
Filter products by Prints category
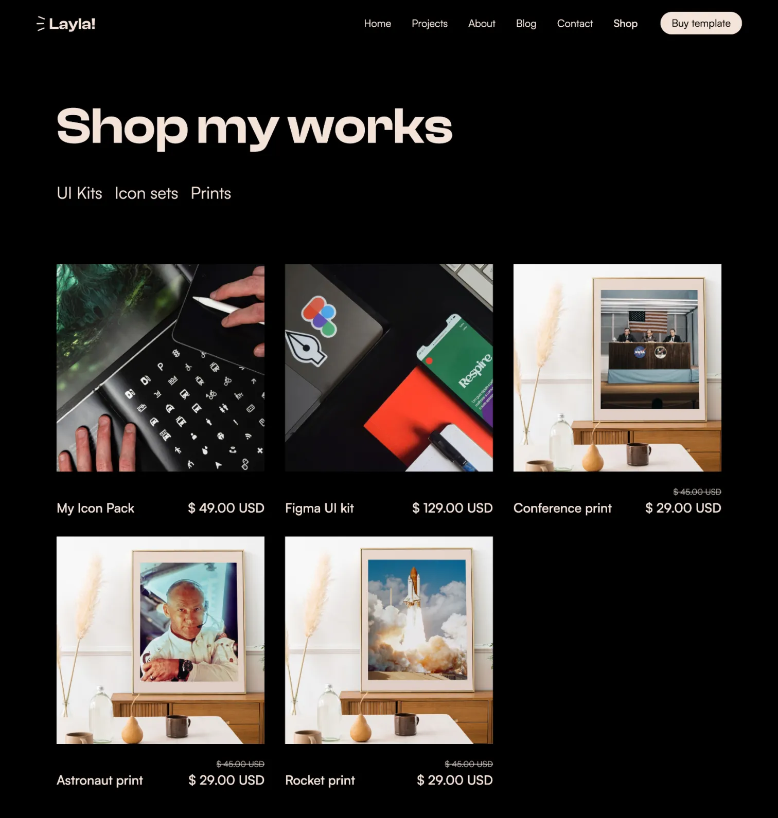[211, 193]
